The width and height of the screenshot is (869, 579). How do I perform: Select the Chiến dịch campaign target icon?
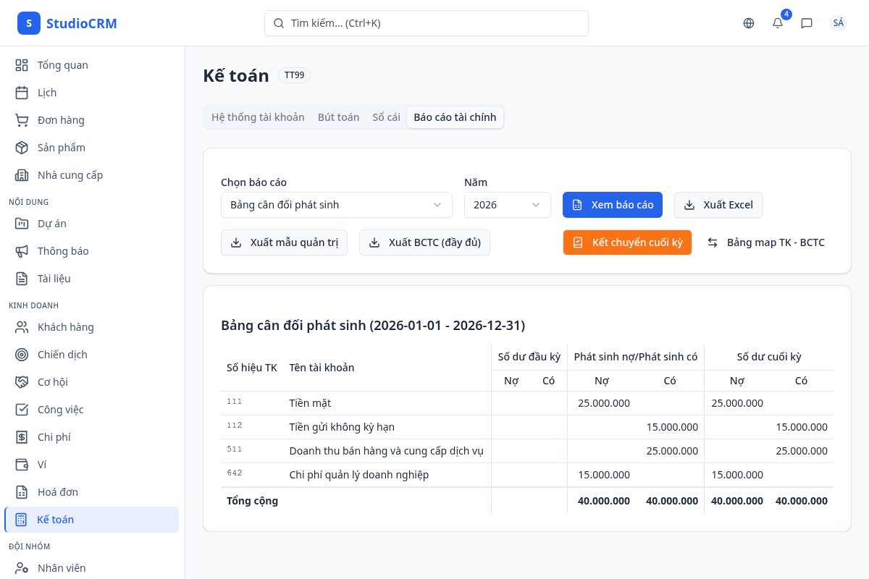[21, 354]
